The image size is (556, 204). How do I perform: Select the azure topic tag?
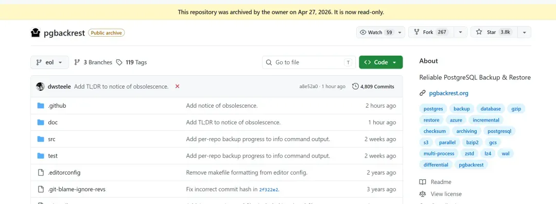point(456,120)
